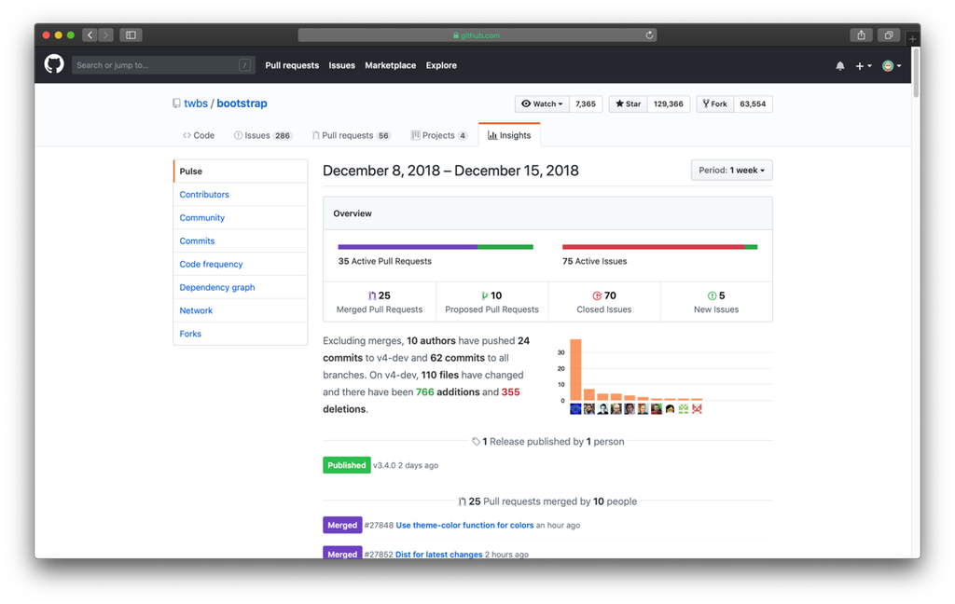
Task: Click Merged badge for #27848
Action: [342, 525]
